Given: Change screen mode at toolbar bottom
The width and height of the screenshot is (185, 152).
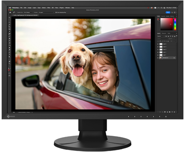Looking at the screenshot, I should 9,76.
